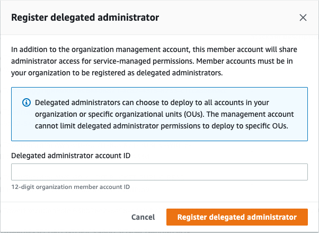Image resolution: width=319 pixels, height=233 pixels.
Task: Click the info icon in the blue notice
Action: click(26, 102)
